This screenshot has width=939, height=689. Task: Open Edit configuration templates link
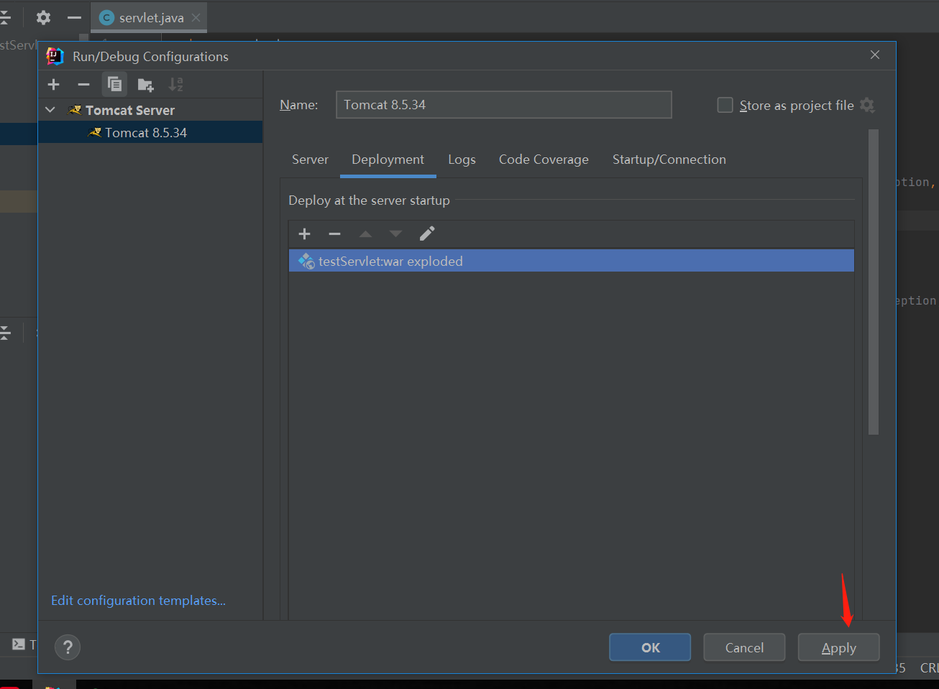(138, 601)
